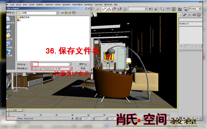
Task: Expand the named selection sets dropdown
Action: (146, 9)
